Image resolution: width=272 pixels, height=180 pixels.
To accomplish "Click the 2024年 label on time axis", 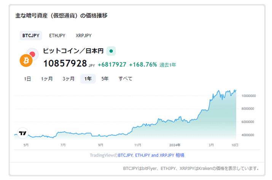I will pos(174,145).
